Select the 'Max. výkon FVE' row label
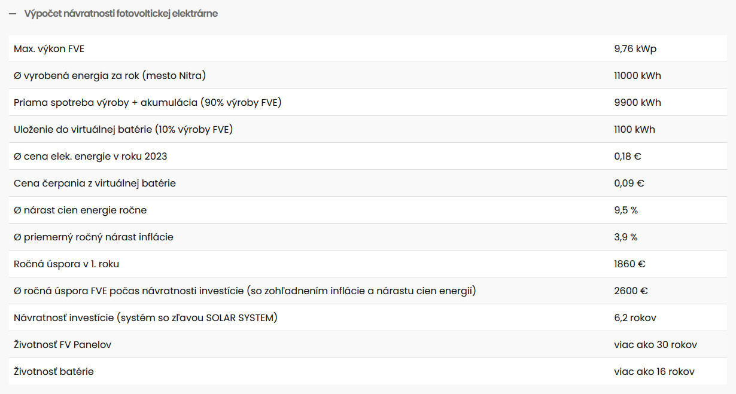 click(x=49, y=49)
